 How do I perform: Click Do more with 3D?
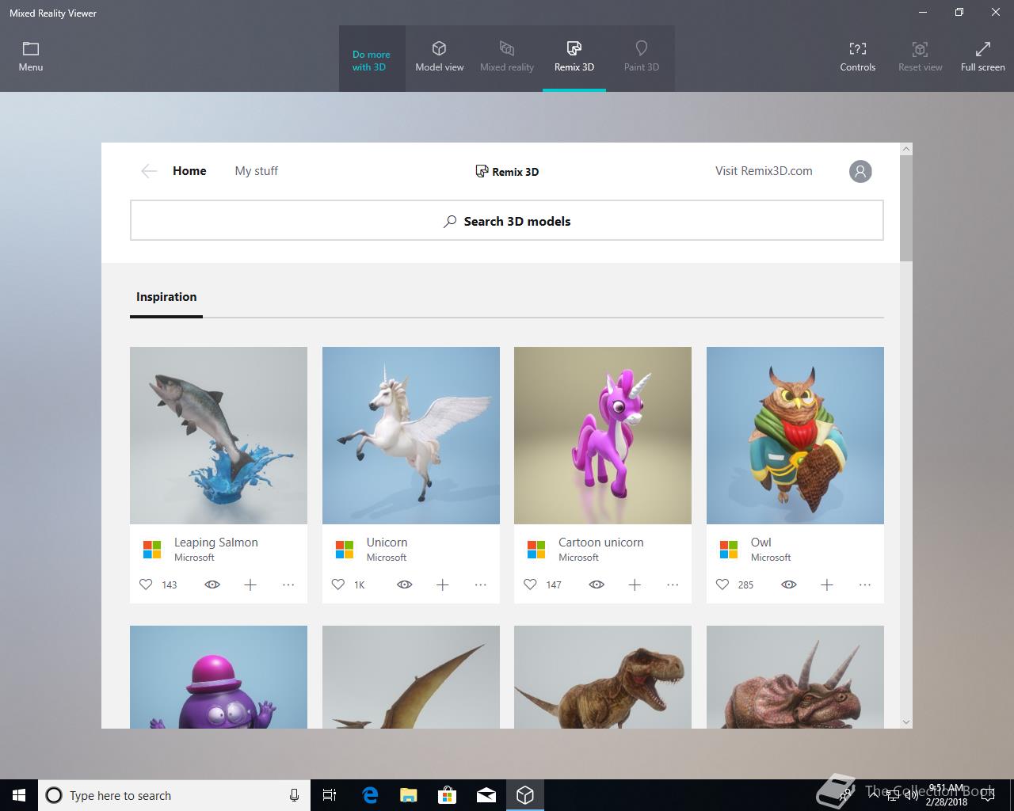[x=372, y=60]
